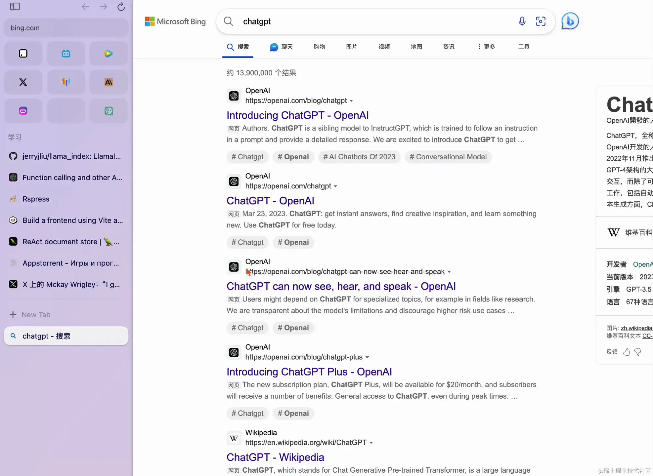The width and height of the screenshot is (653, 476).
Task: Open the X pinned site tile
Action: pyautogui.click(x=23, y=82)
